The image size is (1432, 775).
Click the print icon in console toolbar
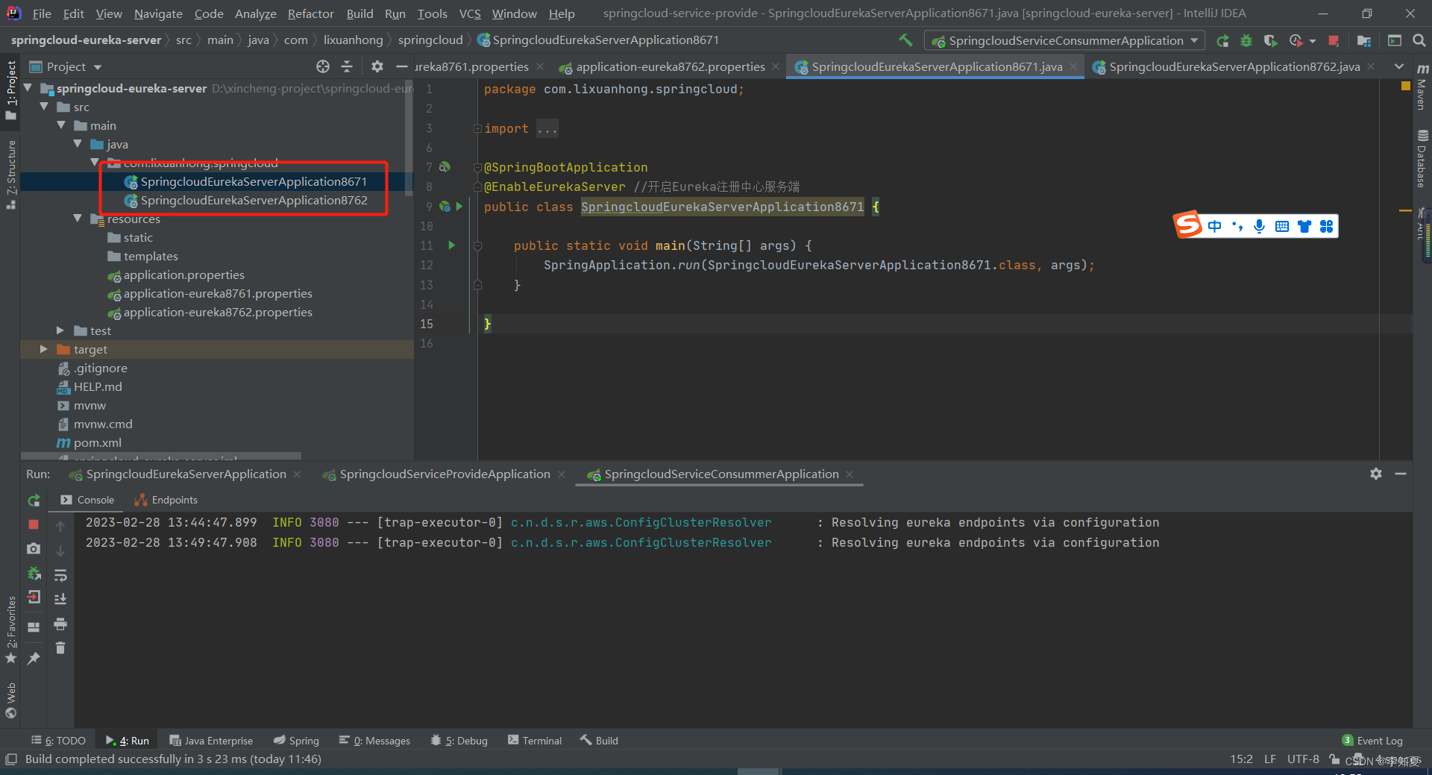60,624
